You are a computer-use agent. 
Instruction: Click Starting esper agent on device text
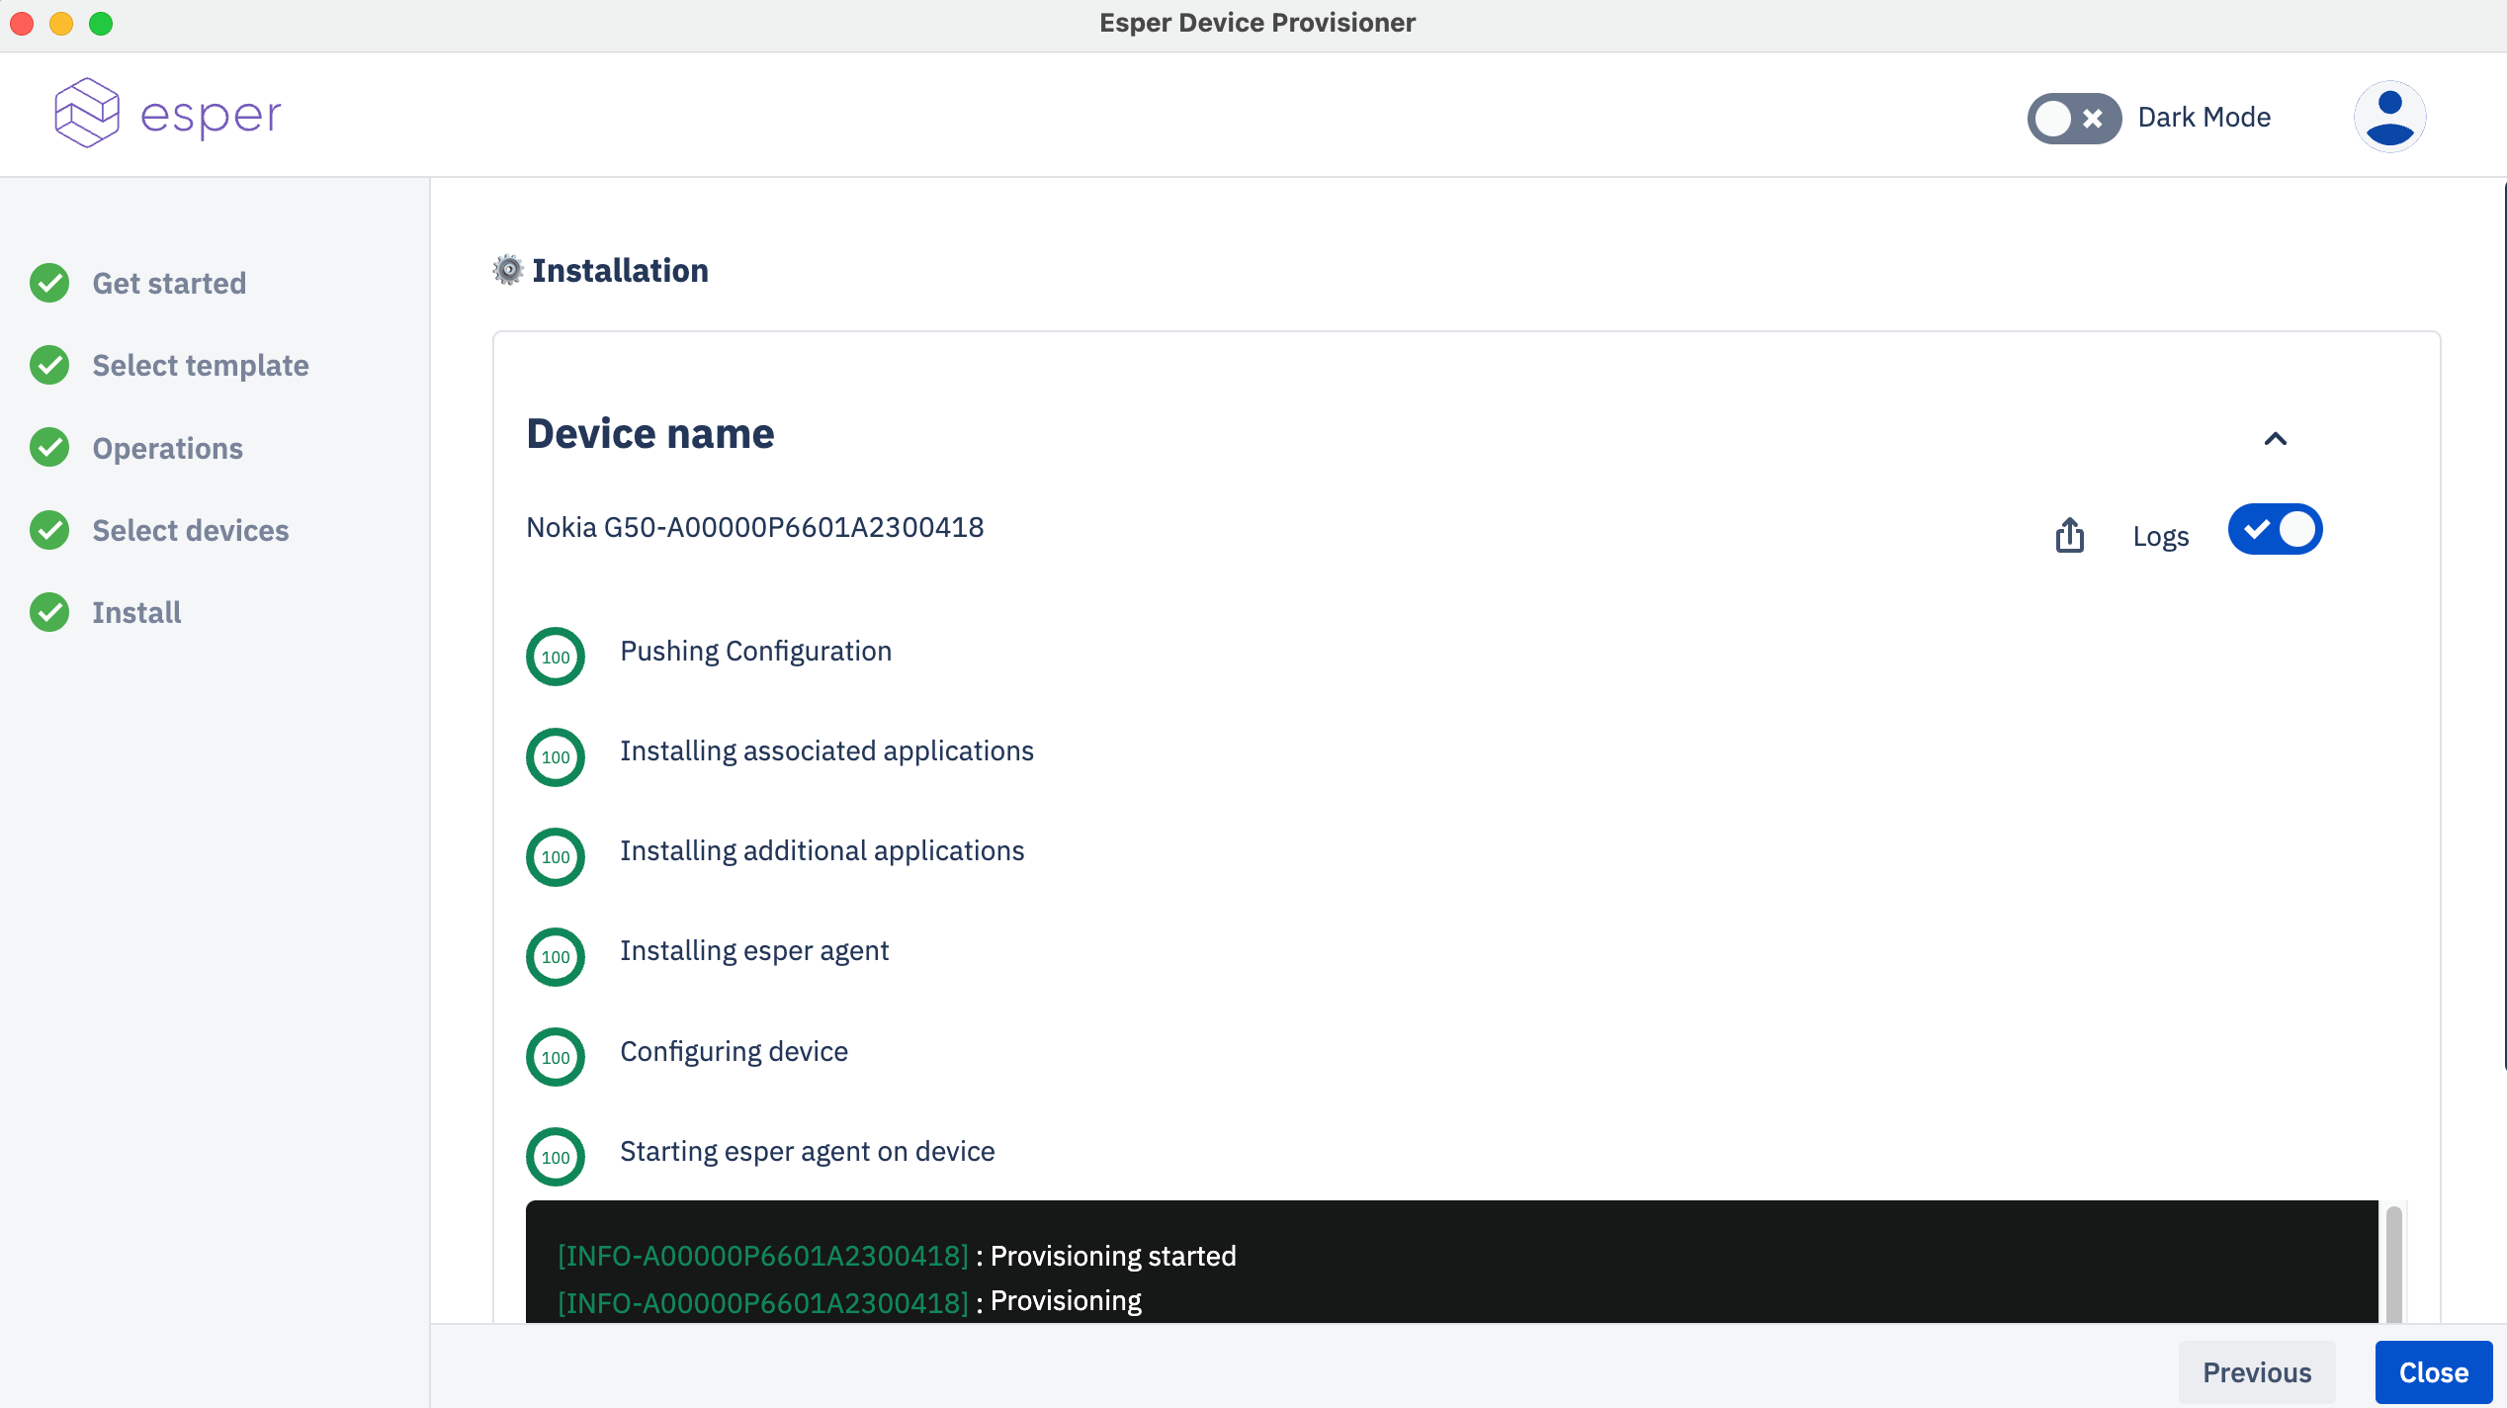[x=807, y=1151]
